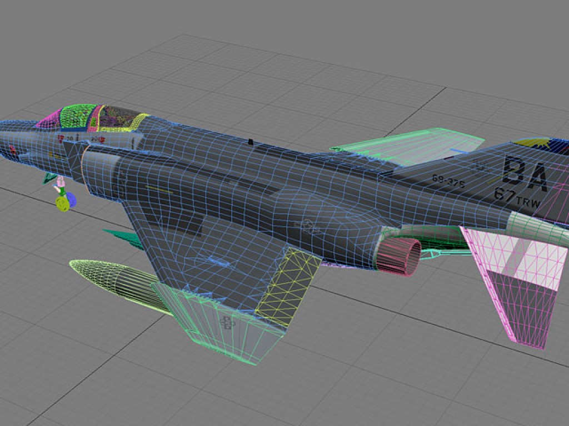Click the yellow nose landing gear wheel
The width and height of the screenshot is (569, 426).
click(63, 205)
